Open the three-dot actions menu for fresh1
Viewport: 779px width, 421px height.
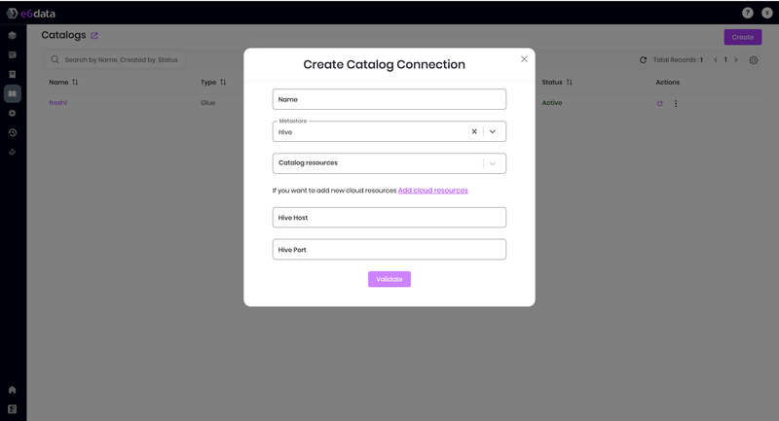(676, 103)
